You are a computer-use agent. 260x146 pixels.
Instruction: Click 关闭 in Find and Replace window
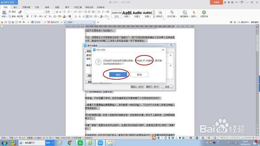[167, 87]
